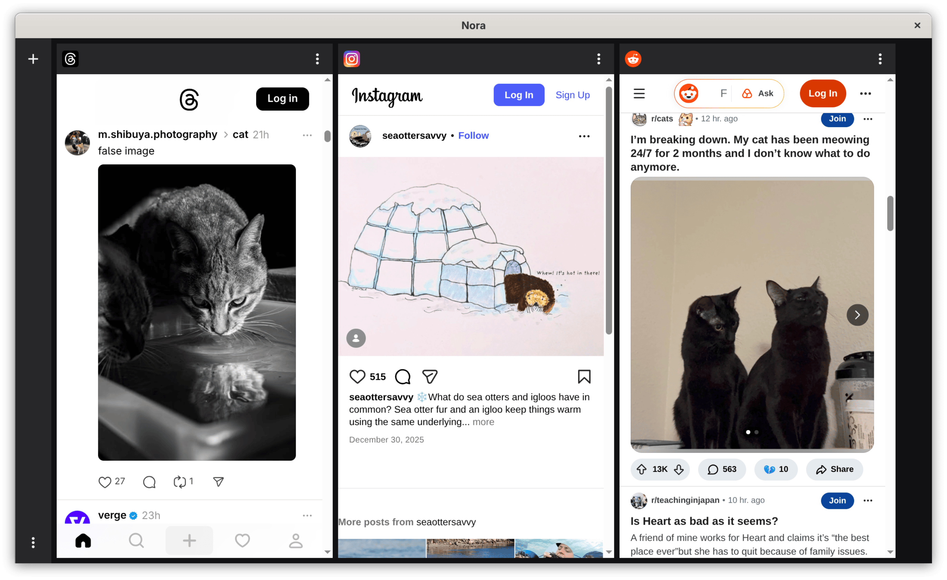Expand the sea otter caption with more link
This screenshot has height=580, width=947.
coord(483,422)
